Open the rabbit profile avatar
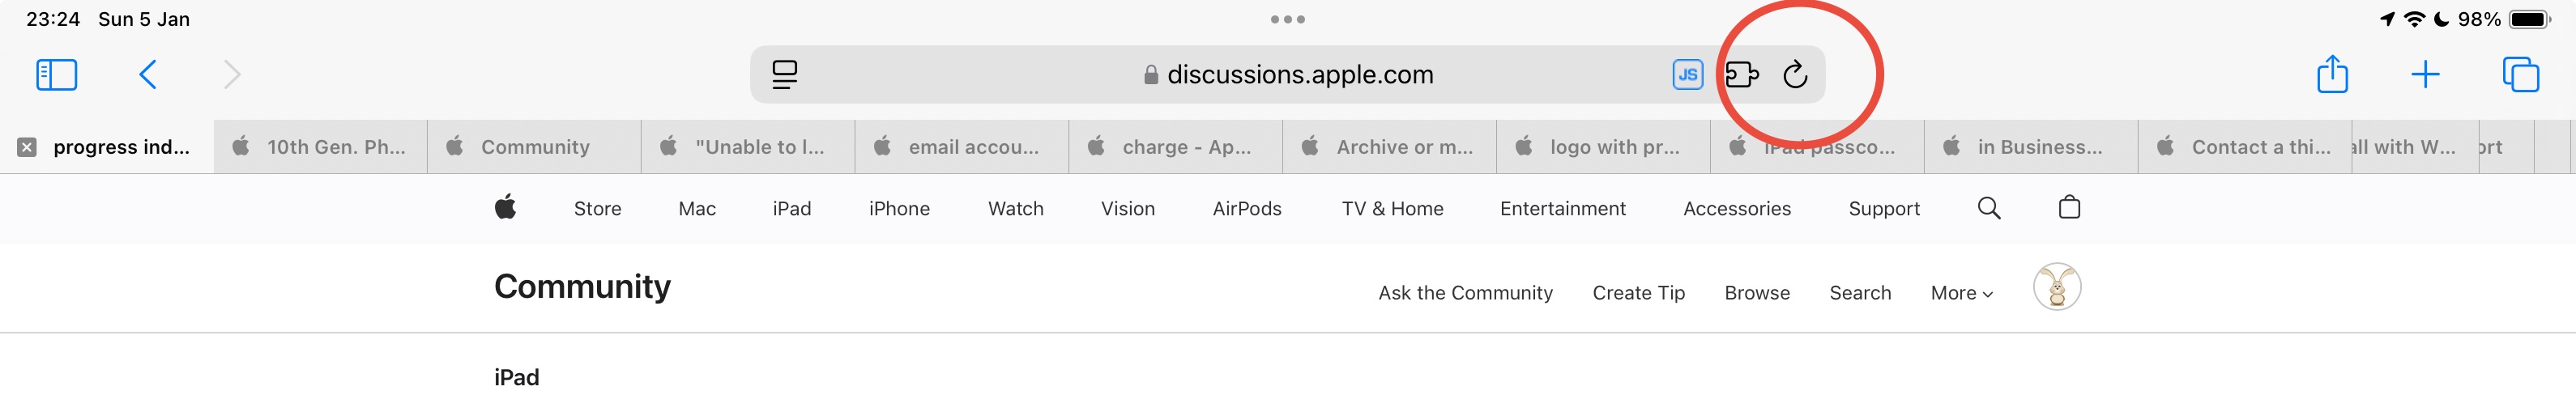This screenshot has width=2576, height=412. [x=2056, y=288]
